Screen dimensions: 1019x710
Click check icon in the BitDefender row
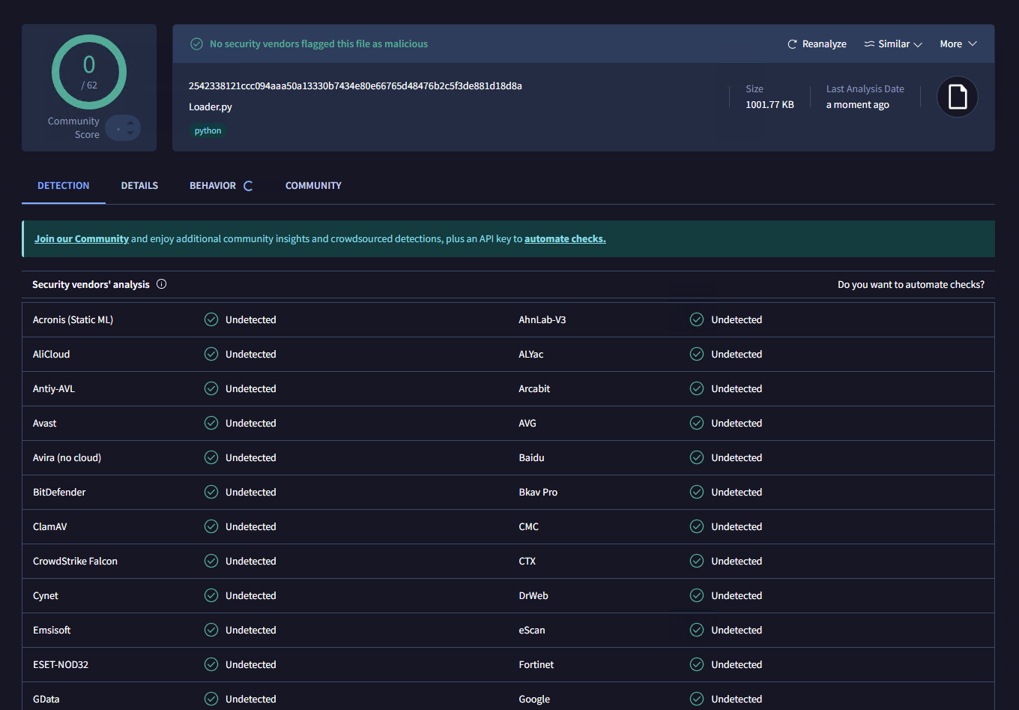pyautogui.click(x=211, y=492)
